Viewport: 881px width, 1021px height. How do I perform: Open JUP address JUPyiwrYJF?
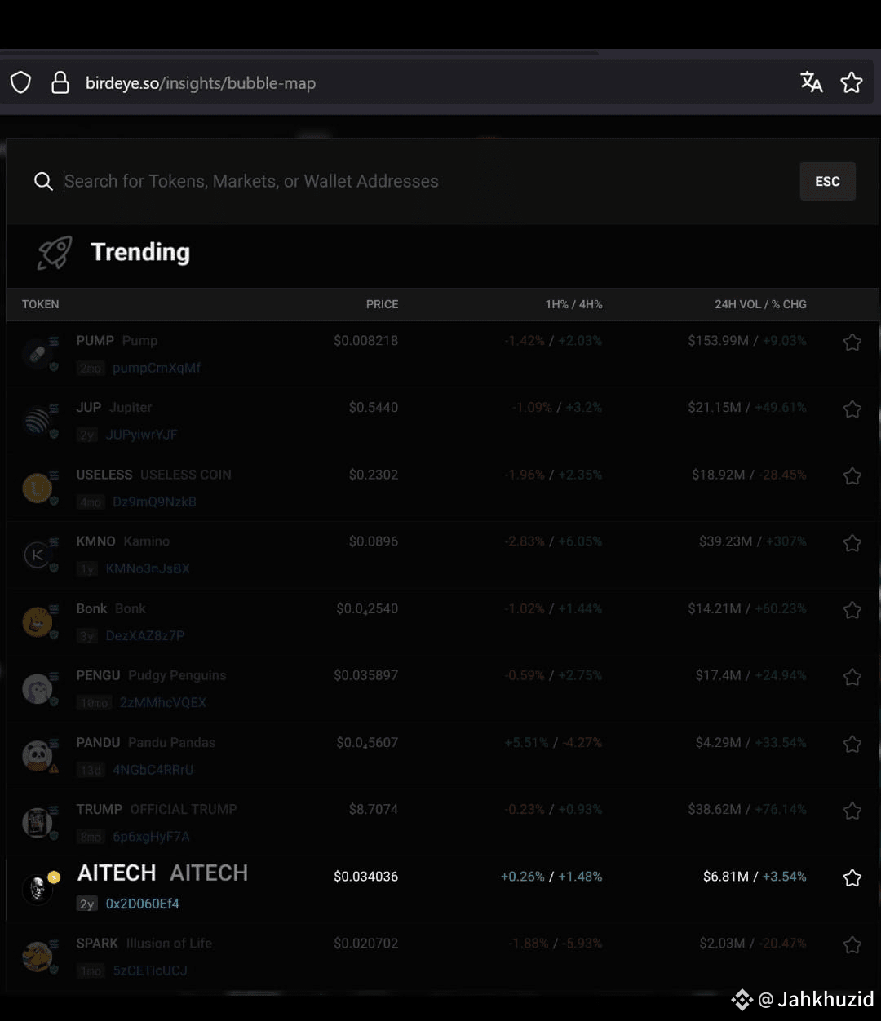click(x=141, y=435)
